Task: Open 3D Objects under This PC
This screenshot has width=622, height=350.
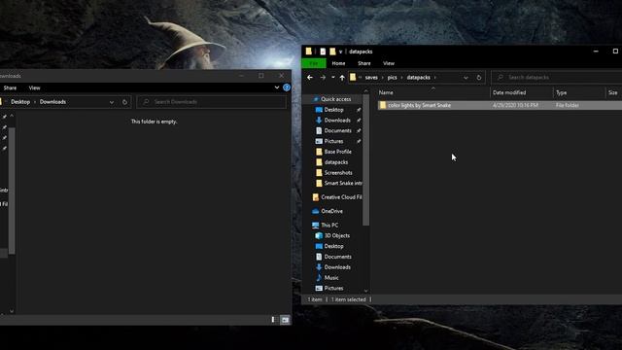Action: [337, 235]
